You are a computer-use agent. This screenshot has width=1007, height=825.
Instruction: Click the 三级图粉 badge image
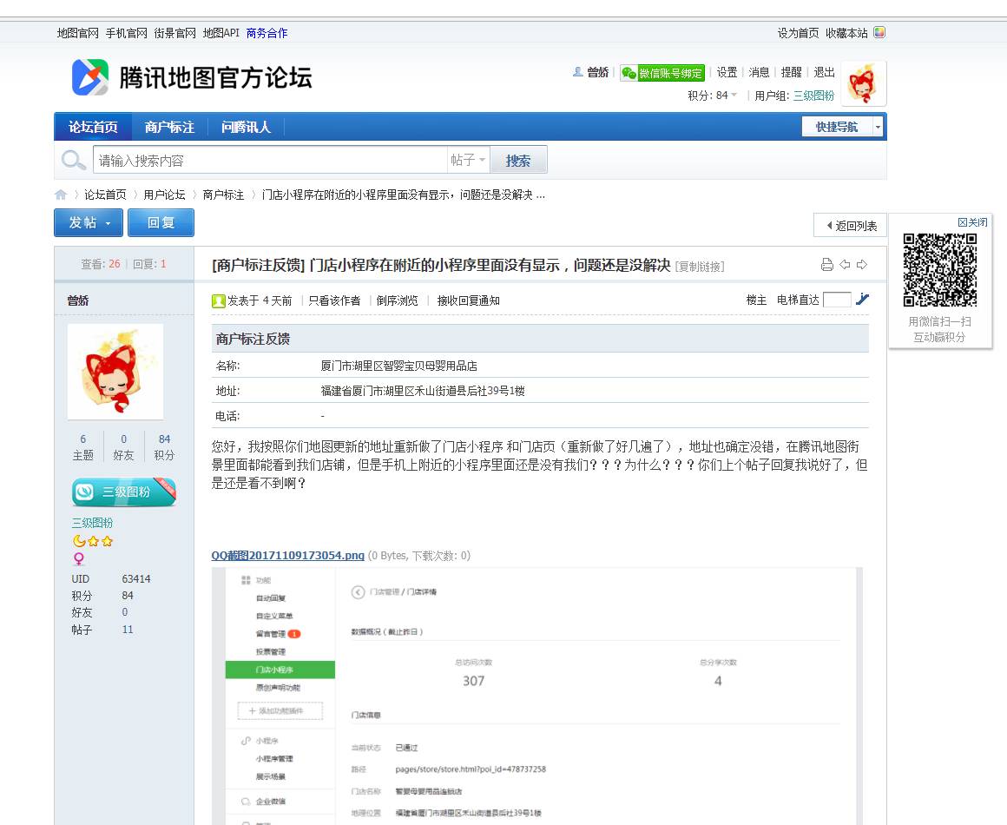pyautogui.click(x=124, y=492)
